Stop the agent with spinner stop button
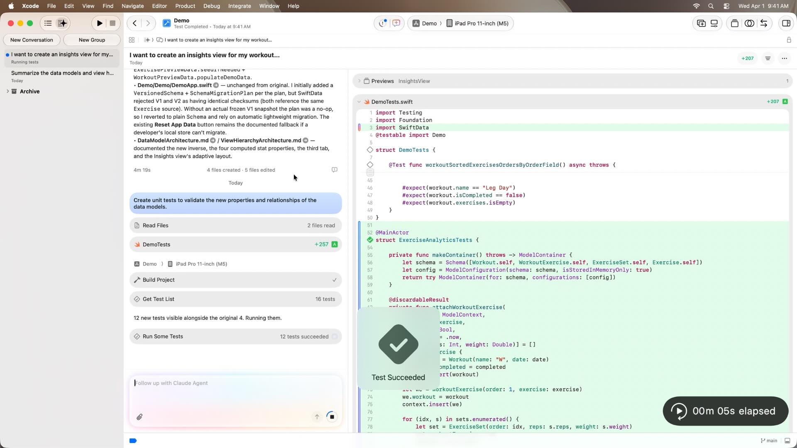Screen dimensions: 797x448 [332, 417]
